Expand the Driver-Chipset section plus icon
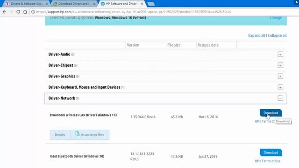This screenshot has width=299, height=168. point(280,65)
